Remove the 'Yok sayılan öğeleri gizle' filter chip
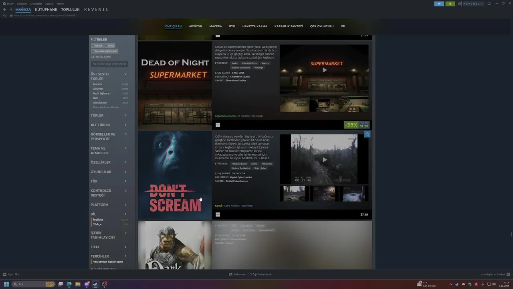 coord(105,51)
